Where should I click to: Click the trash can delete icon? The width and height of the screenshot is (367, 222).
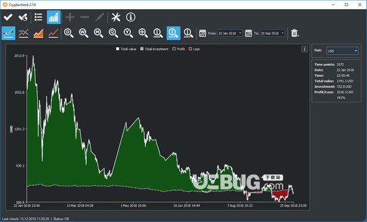(294, 33)
